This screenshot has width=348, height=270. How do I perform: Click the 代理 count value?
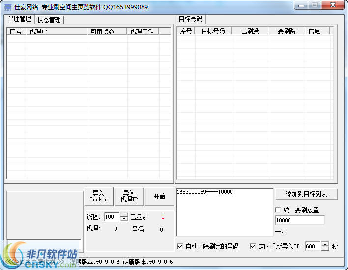(x=116, y=229)
